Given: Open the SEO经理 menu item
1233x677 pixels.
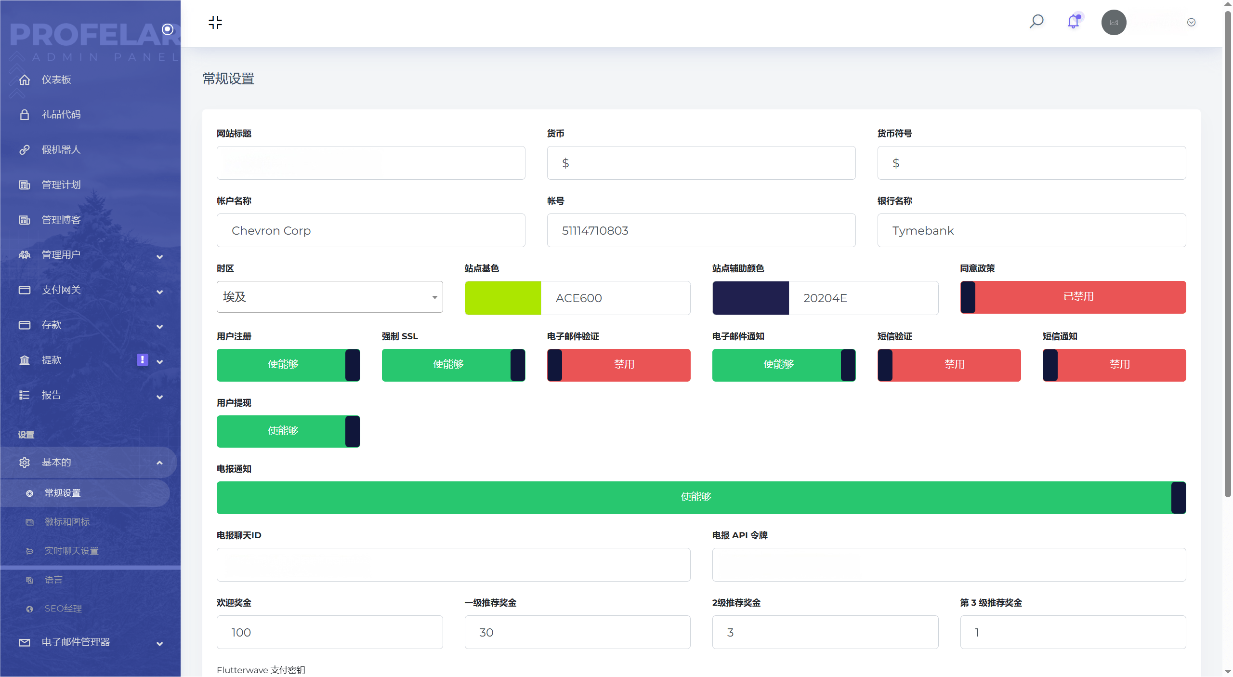Looking at the screenshot, I should coord(63,609).
